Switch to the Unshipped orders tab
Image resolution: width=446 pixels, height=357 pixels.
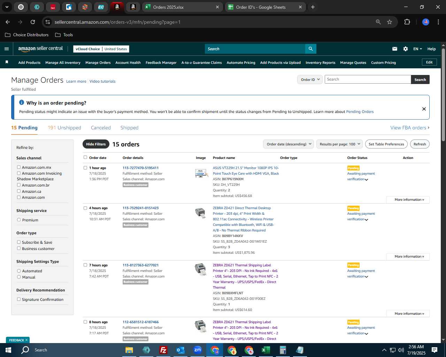(64, 128)
